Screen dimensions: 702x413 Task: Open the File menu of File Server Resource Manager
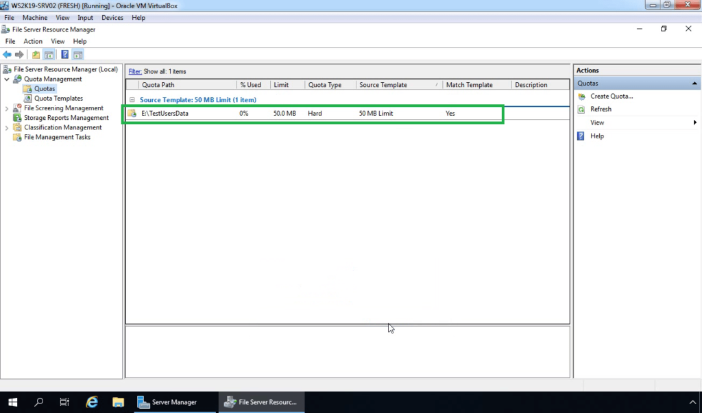click(10, 41)
